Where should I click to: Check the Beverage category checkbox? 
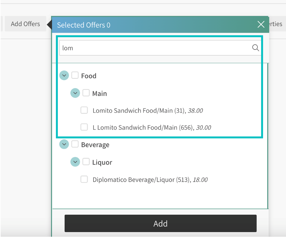click(x=75, y=144)
